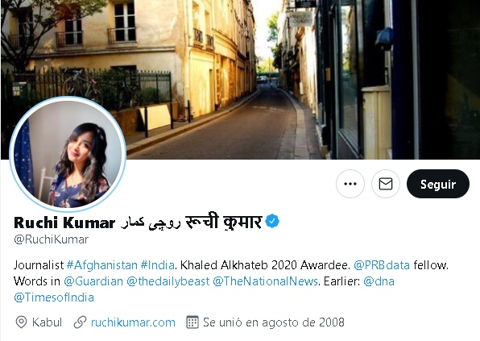Visit the @dna profile mention

point(379,281)
